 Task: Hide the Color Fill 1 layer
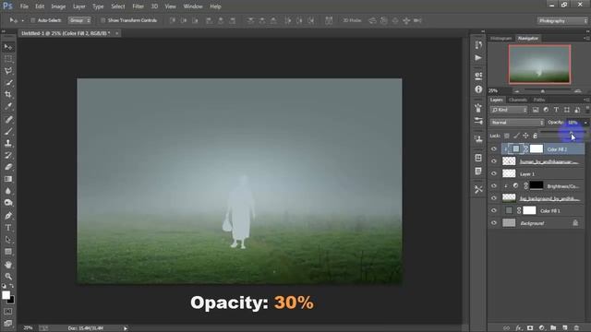point(494,210)
